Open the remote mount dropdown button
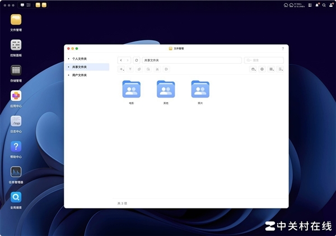The height and width of the screenshot is (236, 336). click(253, 69)
